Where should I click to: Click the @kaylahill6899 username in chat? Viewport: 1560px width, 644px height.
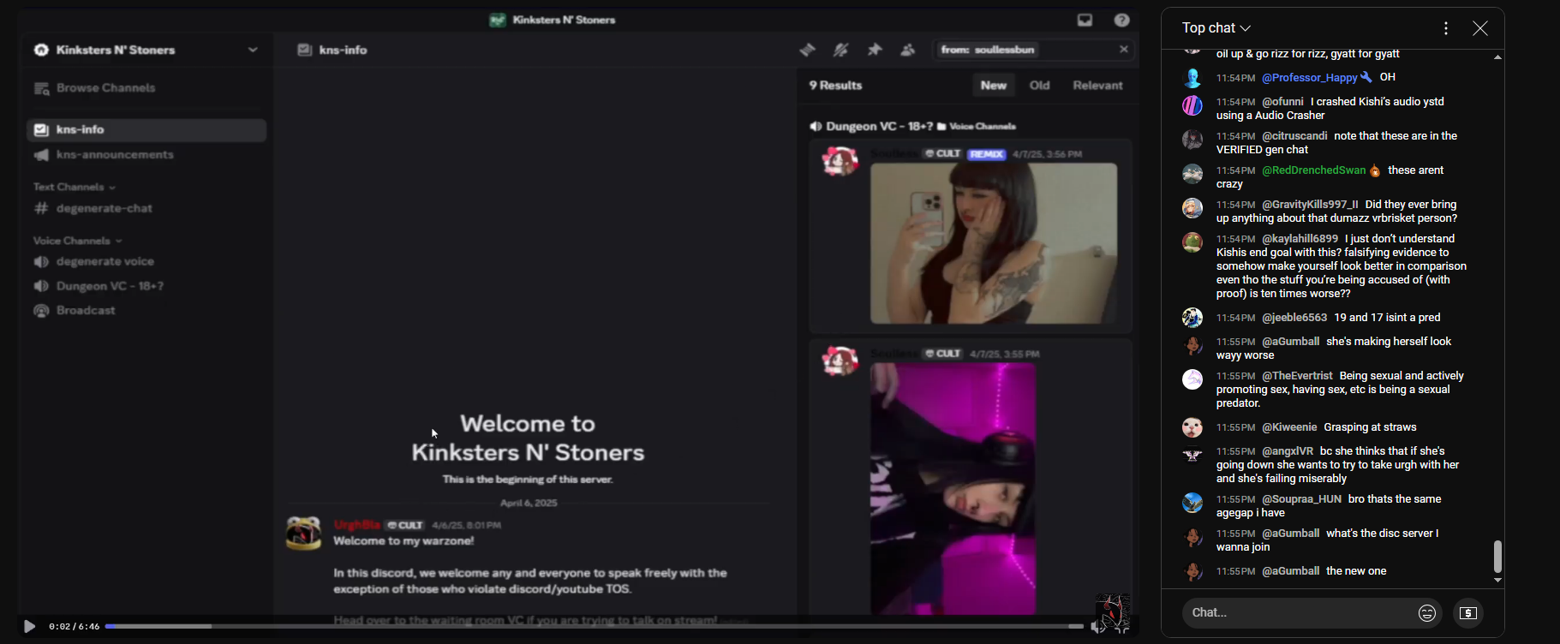(1300, 239)
